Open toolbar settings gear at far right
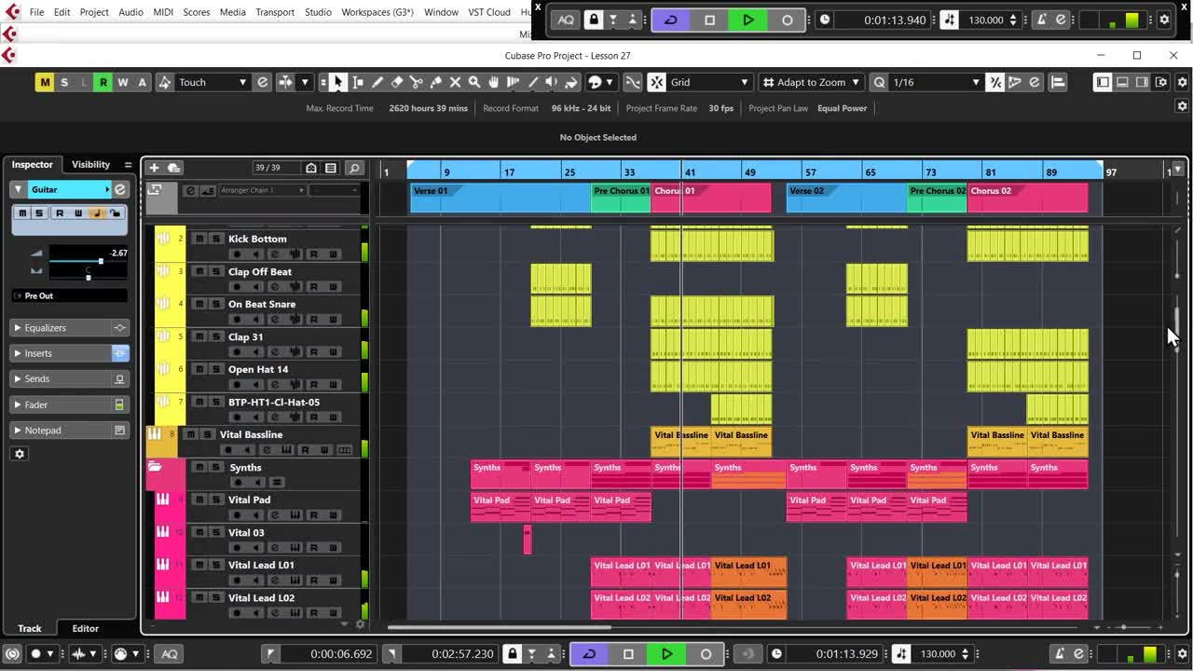Image resolution: width=1193 pixels, height=671 pixels. pos(1182,82)
